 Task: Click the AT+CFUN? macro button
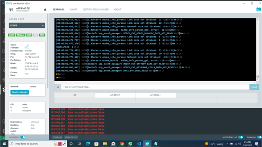[115, 95]
